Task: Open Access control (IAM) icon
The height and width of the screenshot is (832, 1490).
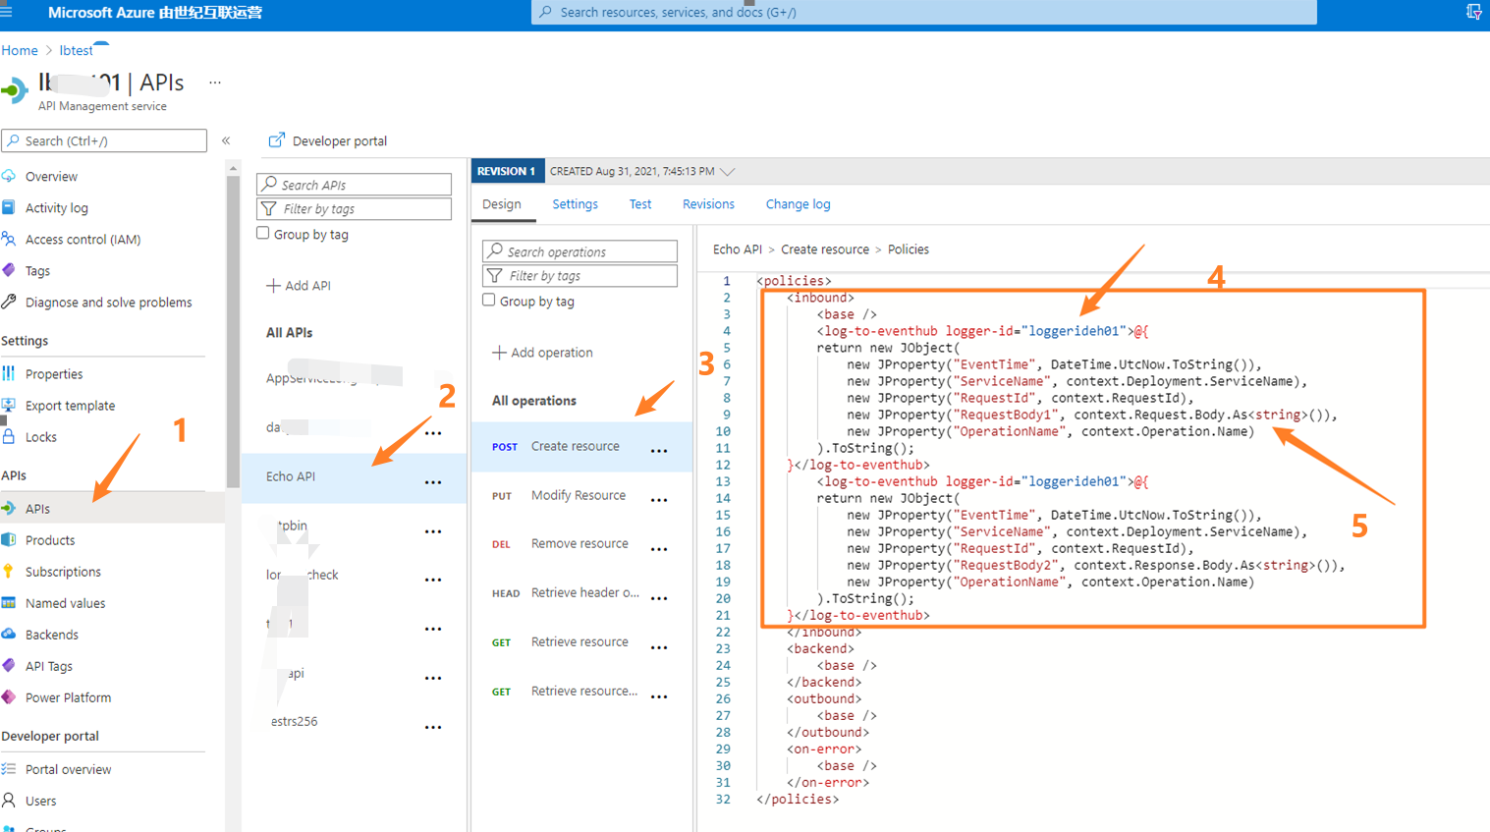Action: click(x=9, y=239)
